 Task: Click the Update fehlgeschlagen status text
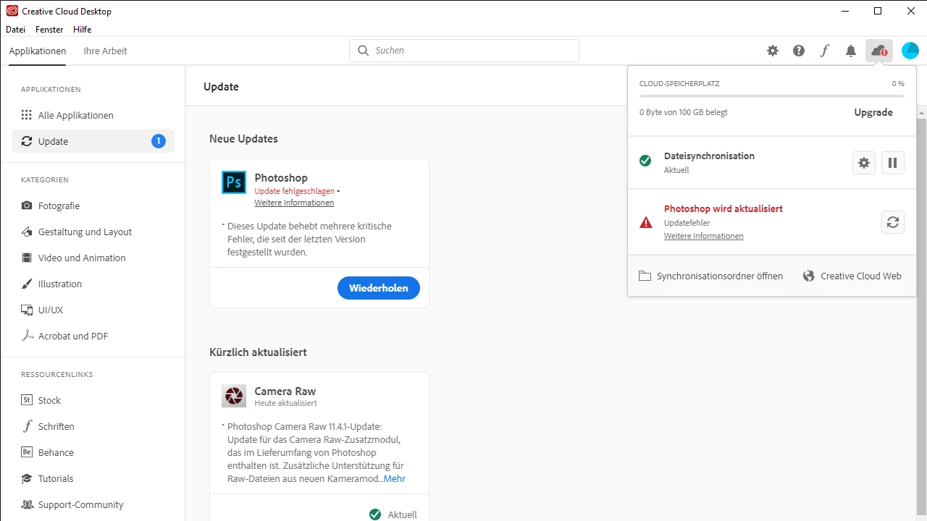coord(295,191)
